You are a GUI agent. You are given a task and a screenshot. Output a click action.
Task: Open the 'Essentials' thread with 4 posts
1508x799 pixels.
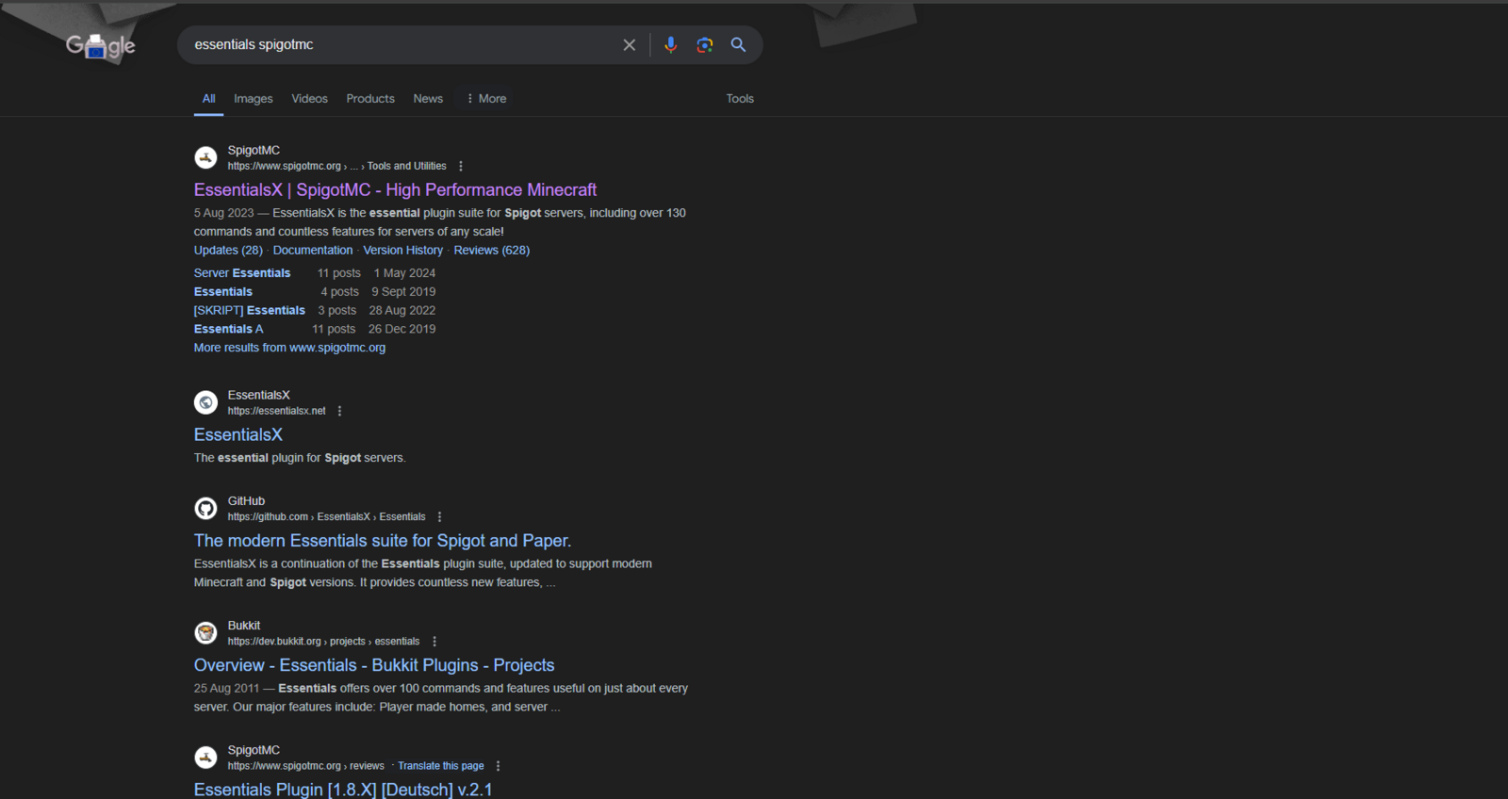tap(223, 292)
